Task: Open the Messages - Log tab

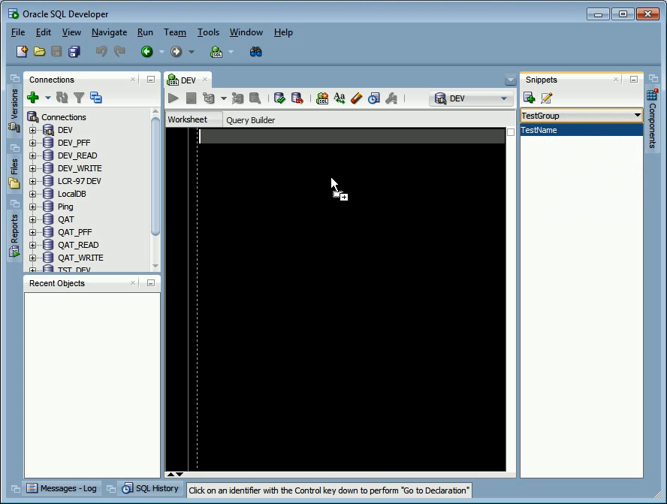Action: pos(62,488)
